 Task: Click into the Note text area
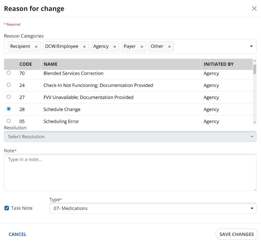pos(130,173)
